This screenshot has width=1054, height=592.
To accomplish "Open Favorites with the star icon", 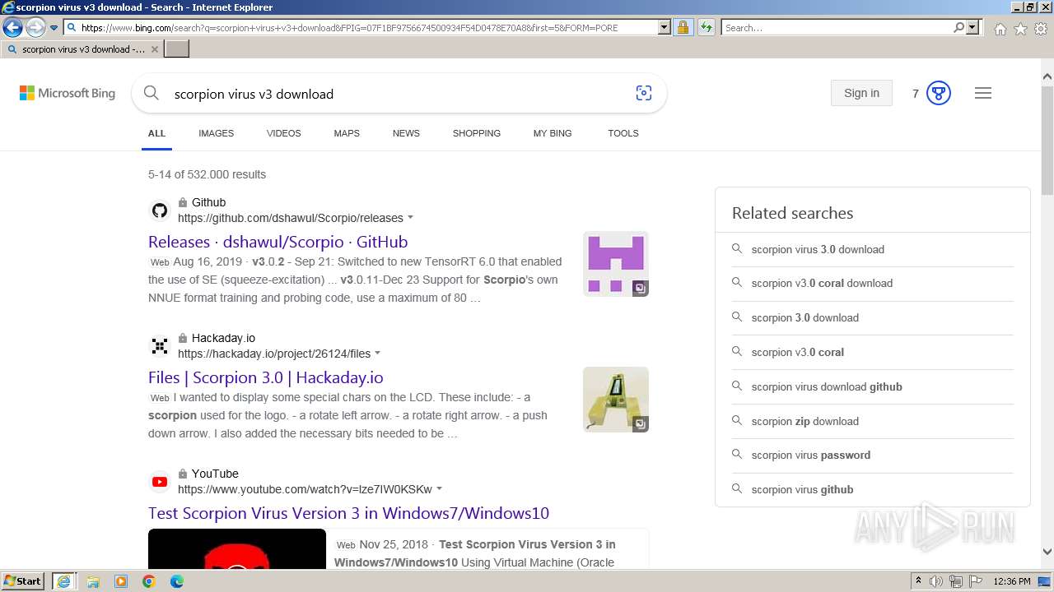I will coord(1020,29).
